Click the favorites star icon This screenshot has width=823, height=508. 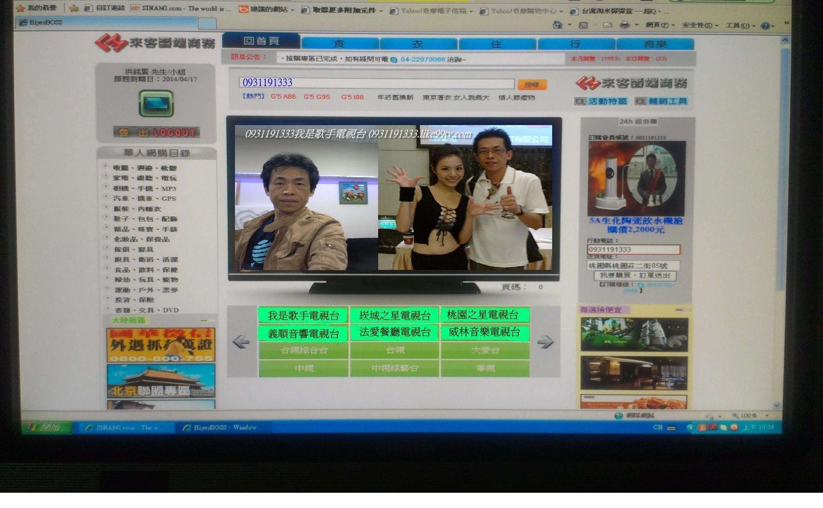pyautogui.click(x=21, y=8)
